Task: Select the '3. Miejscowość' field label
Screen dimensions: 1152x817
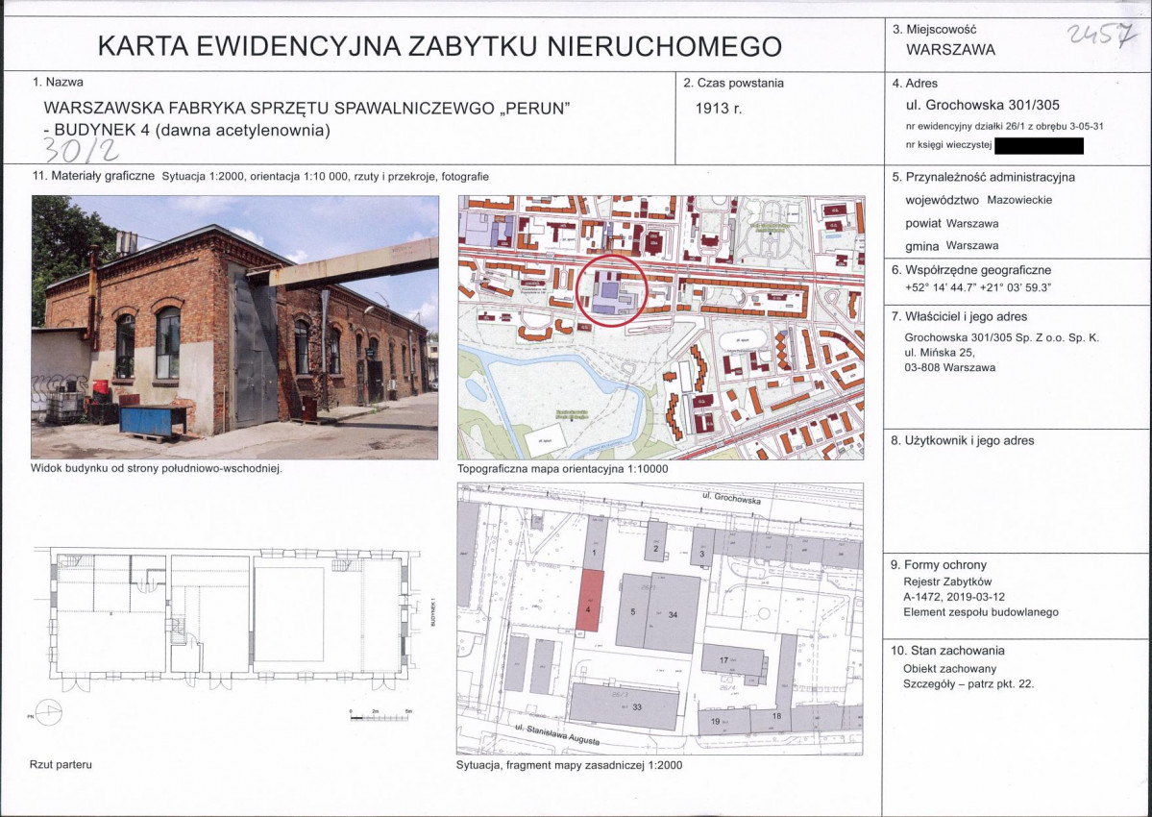Action: tap(934, 30)
